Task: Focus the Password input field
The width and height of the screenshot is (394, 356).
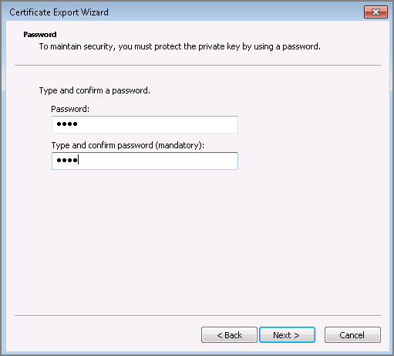Action: point(145,124)
